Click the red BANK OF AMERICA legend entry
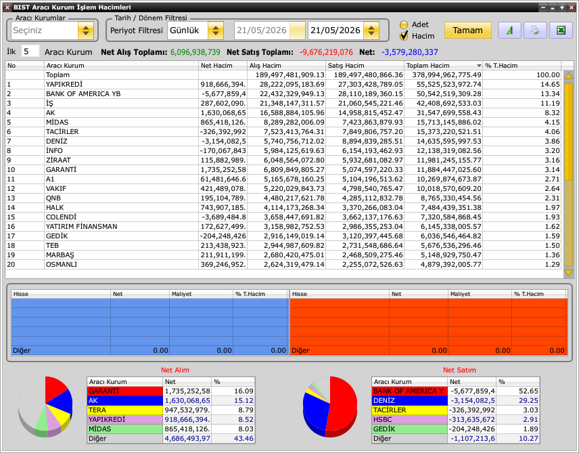Image resolution: width=579 pixels, height=453 pixels. coord(409,391)
